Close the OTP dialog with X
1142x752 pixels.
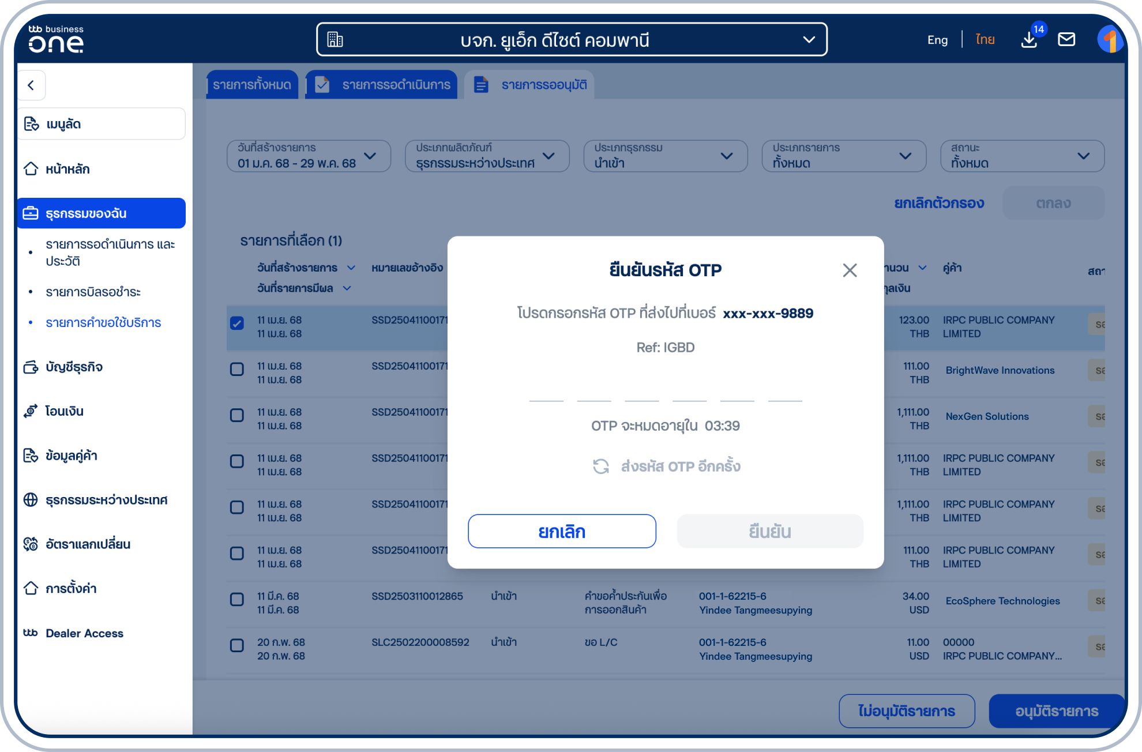pyautogui.click(x=850, y=270)
